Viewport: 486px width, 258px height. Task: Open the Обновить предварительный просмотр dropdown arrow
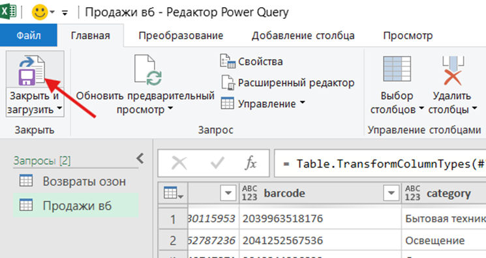pyautogui.click(x=170, y=109)
